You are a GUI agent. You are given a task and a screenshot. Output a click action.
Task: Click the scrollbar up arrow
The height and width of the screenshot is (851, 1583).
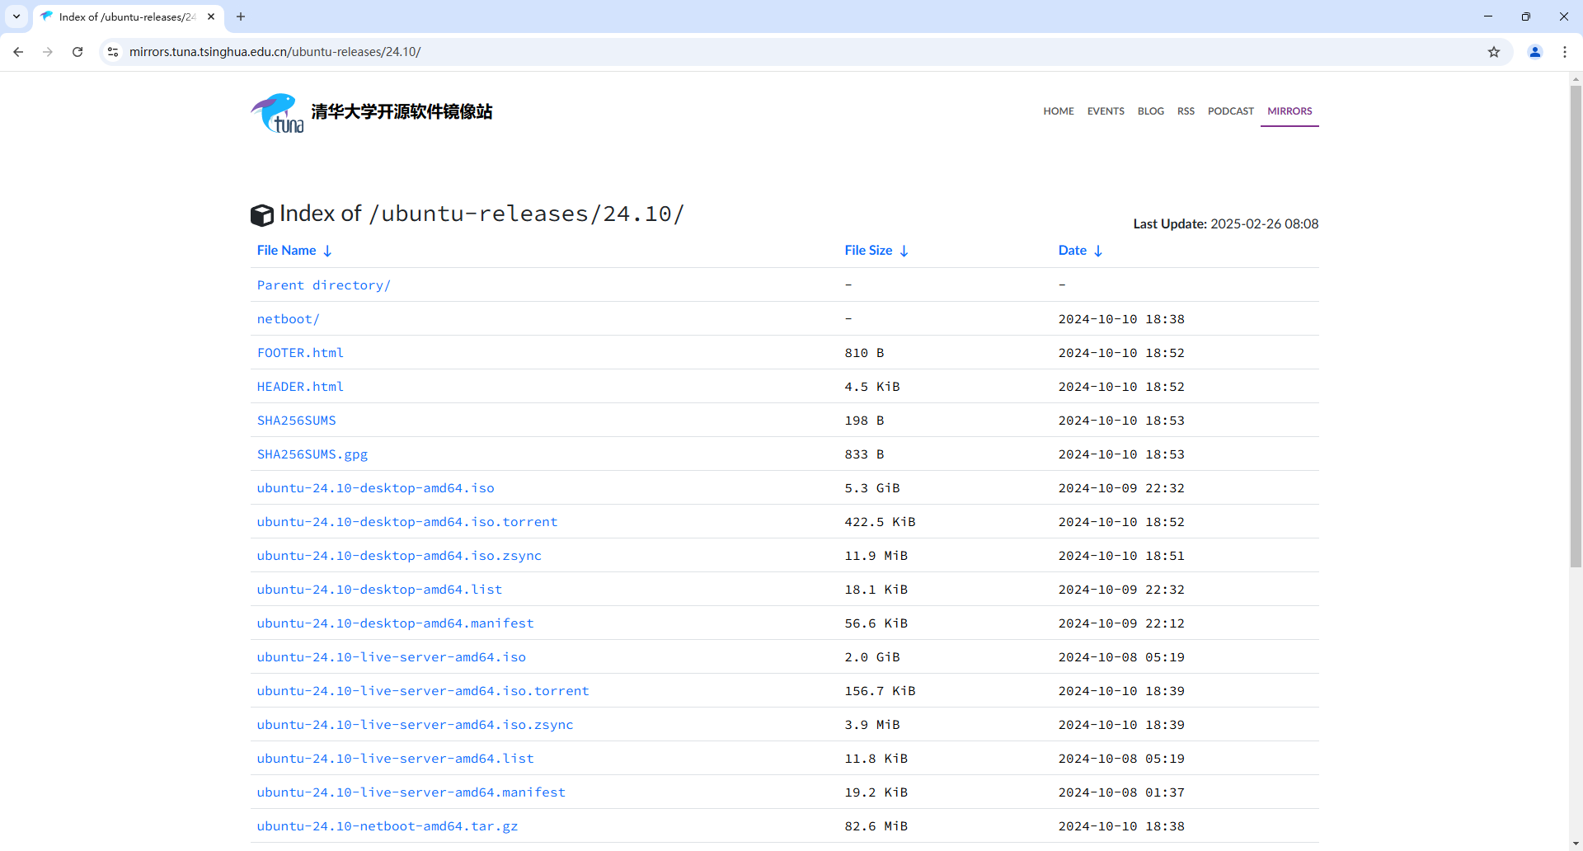[1576, 79]
